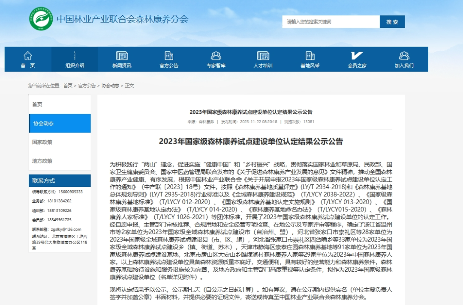The width and height of the screenshot is (463, 305).
Task: Select 首页 in the left sidebar
Action: (60, 104)
